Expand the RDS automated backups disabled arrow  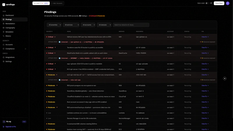tap(57, 107)
